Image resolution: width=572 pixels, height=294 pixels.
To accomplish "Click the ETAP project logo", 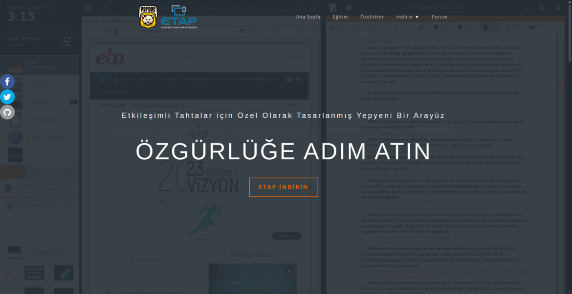I will 179,17.
